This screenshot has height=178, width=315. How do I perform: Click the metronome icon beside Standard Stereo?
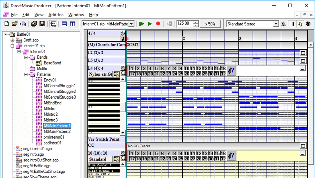click(x=283, y=24)
